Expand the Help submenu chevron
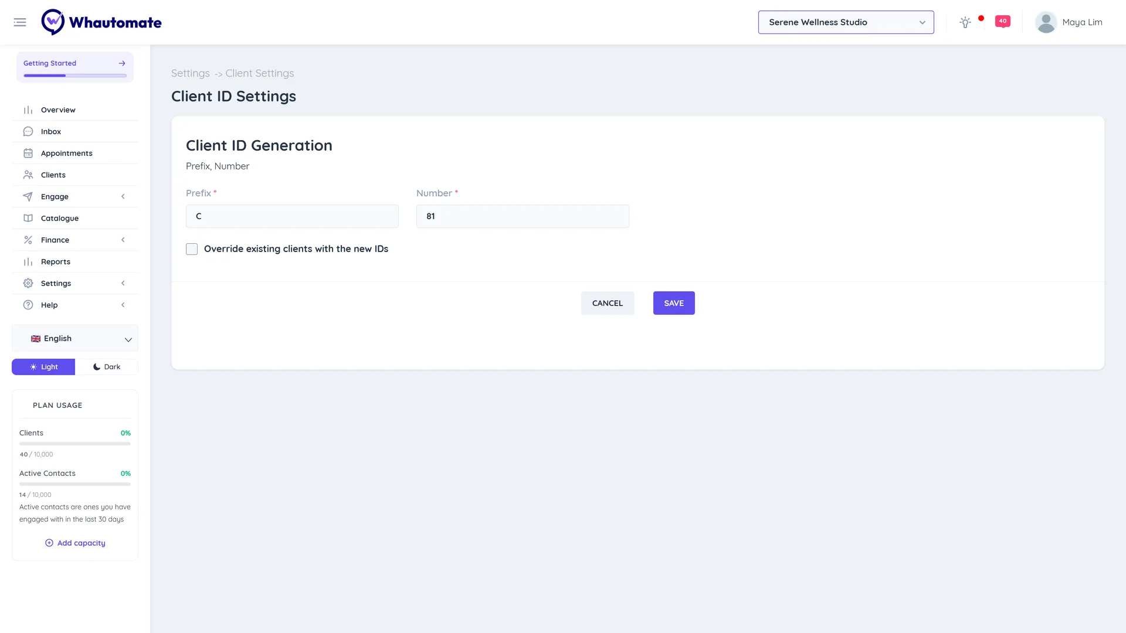Screen dimensions: 1126x633 [x=123, y=305]
